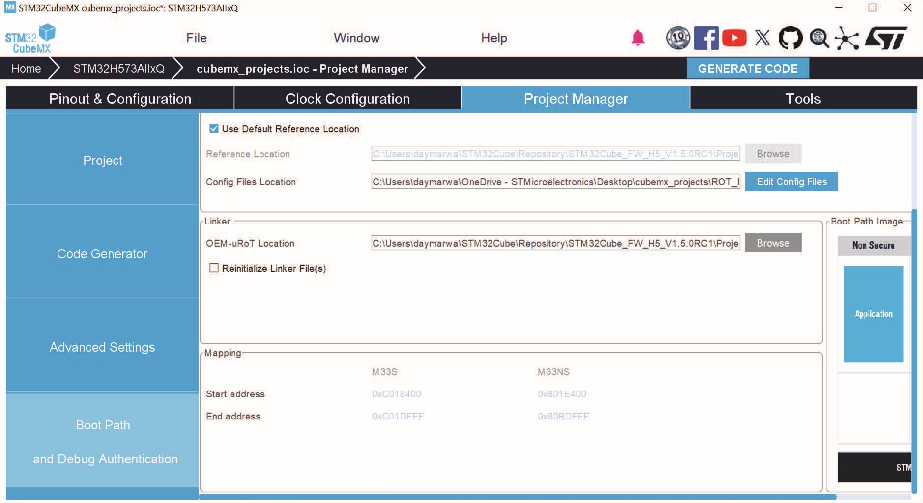Maximize the STM32CubeMX window

(x=873, y=8)
